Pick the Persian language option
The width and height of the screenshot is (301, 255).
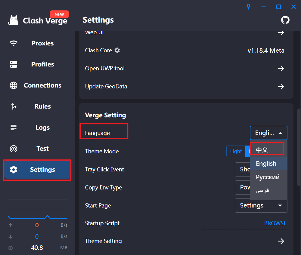coord(262,191)
